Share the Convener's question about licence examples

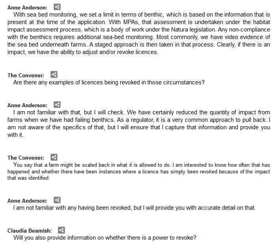point(54,75)
